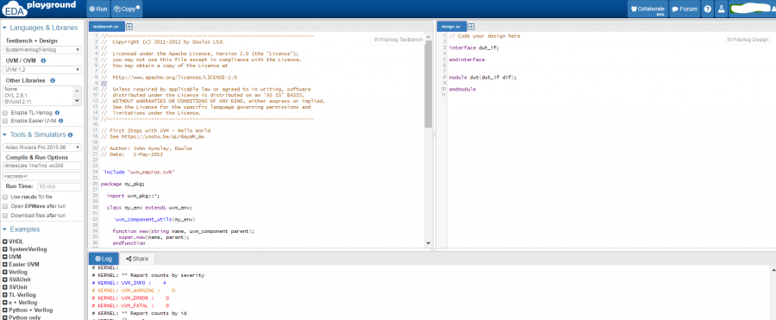Enable TL-Verilog checkbox

click(5, 113)
